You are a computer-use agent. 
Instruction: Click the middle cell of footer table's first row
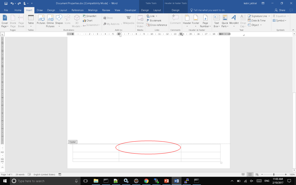click(150, 148)
